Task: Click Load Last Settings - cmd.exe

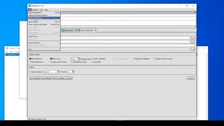Action: tap(62, 78)
